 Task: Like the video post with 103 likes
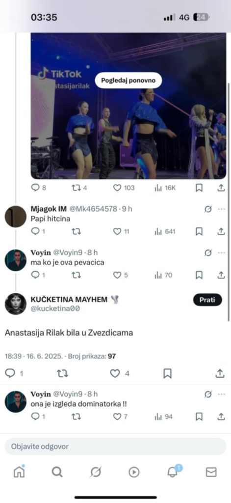coord(124,188)
